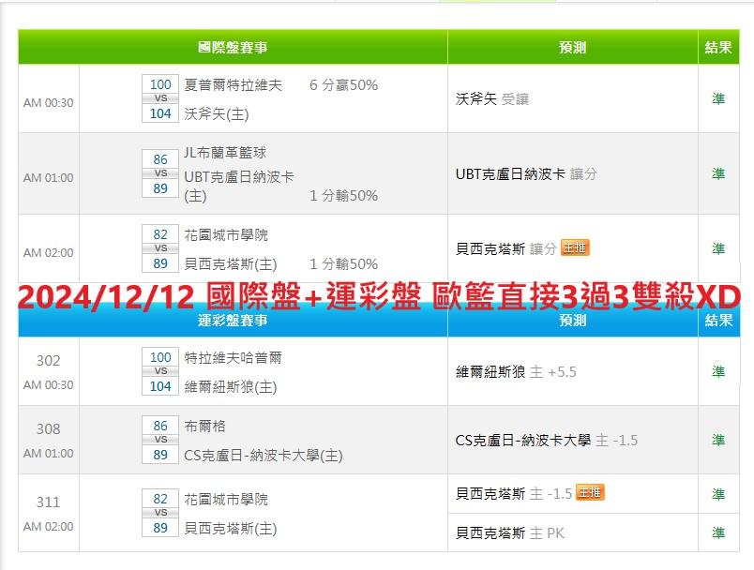Click the green 預測 header in 國際盤 table
The height and width of the screenshot is (570, 754).
[572, 47]
